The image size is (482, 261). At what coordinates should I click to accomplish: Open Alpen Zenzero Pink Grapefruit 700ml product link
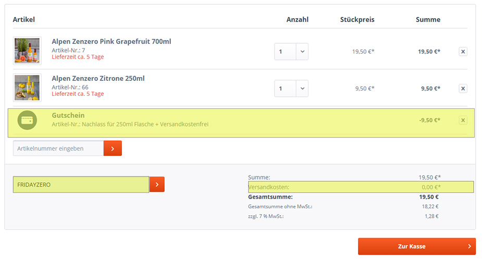pos(111,42)
